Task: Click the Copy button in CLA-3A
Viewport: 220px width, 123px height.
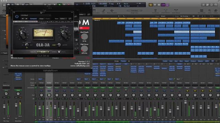Action: pos(41,18)
